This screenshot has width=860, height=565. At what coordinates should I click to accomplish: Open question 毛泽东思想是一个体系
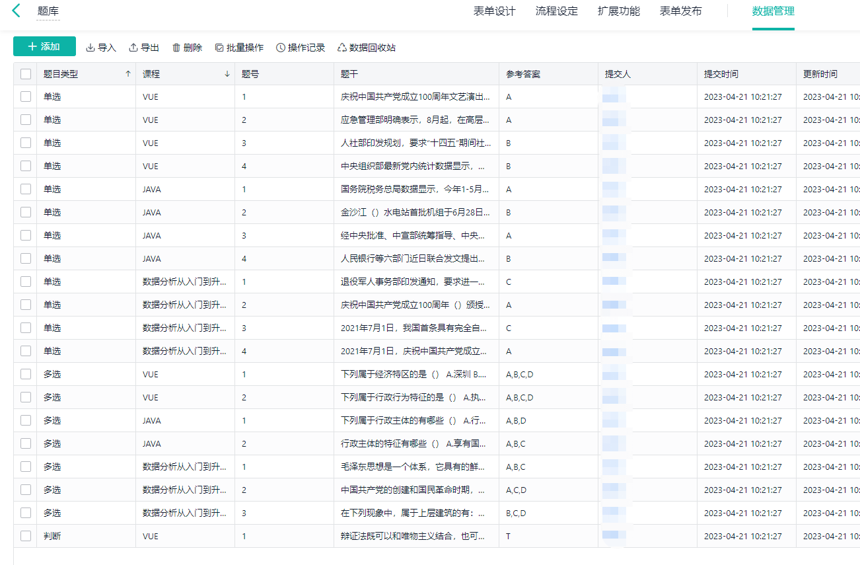coord(415,467)
